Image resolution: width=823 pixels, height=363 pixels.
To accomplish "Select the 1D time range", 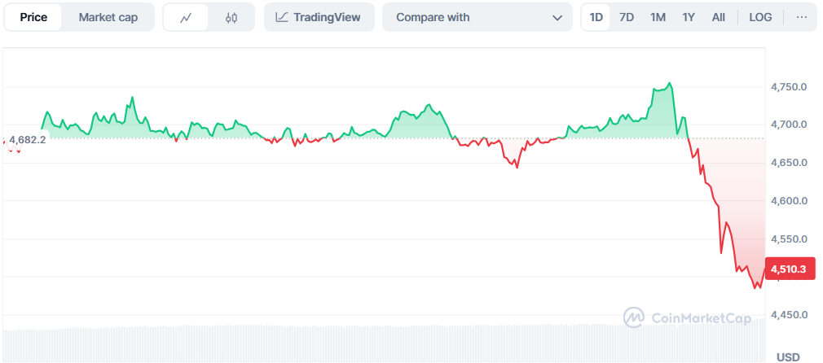I will tap(596, 17).
